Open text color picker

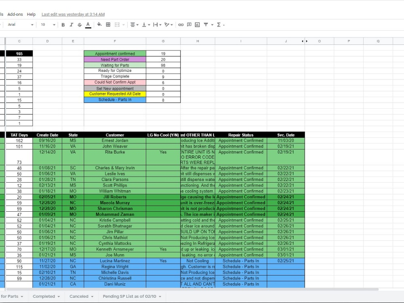(x=88, y=25)
